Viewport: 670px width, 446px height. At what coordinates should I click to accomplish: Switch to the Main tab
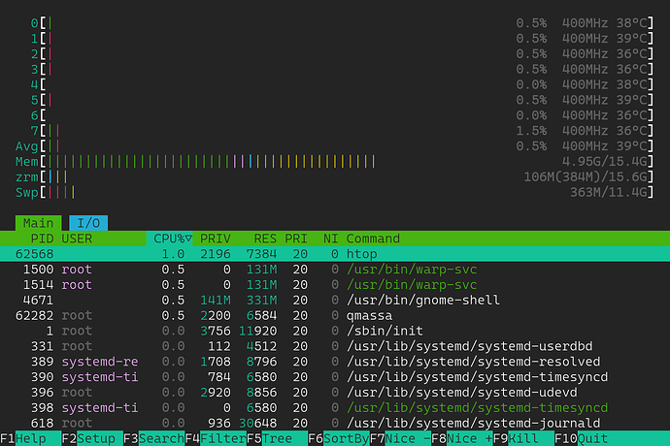39,223
